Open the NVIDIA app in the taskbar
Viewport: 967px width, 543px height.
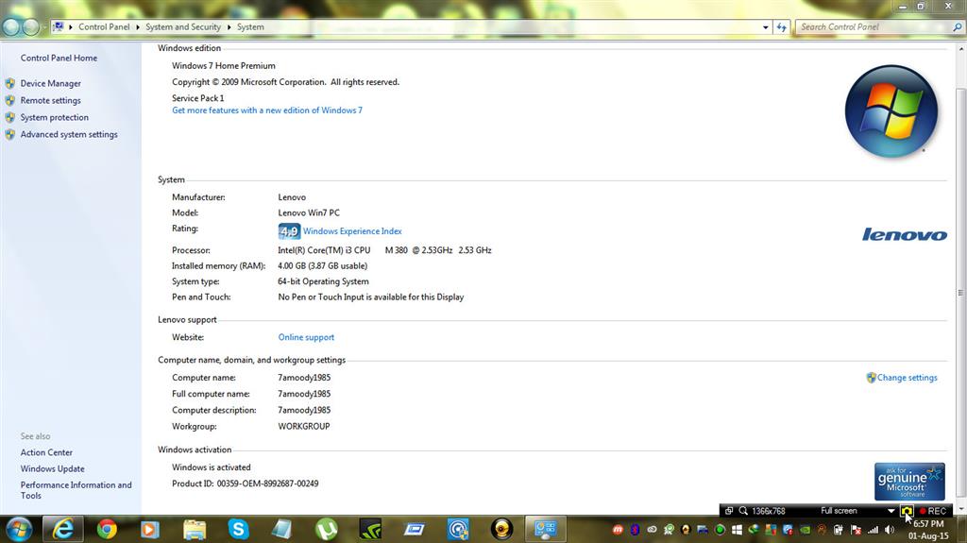tap(370, 530)
